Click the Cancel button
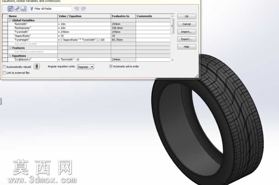The width and height of the screenshot is (279, 185). coord(187,24)
